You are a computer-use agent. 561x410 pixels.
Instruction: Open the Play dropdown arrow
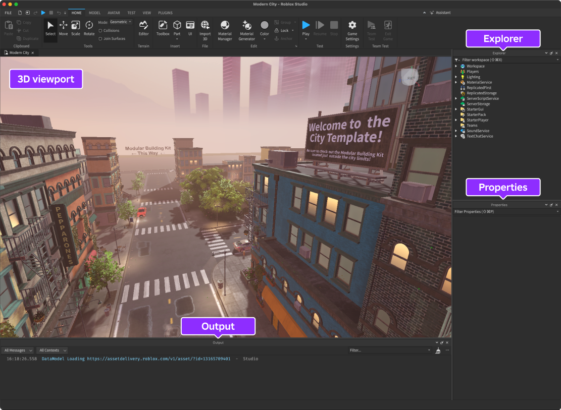tap(306, 39)
